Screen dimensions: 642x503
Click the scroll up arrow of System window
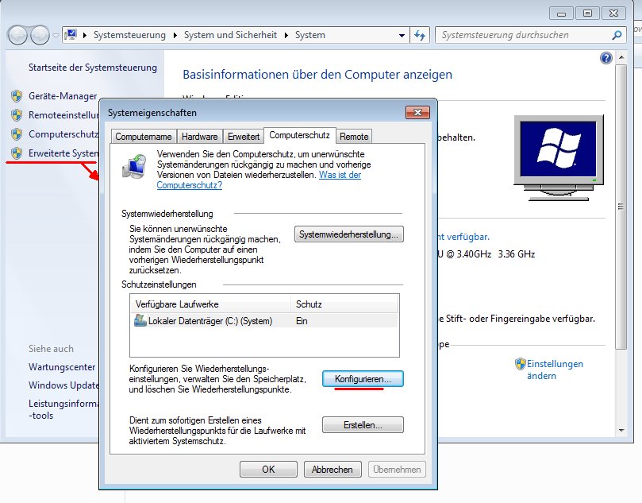[x=621, y=57]
